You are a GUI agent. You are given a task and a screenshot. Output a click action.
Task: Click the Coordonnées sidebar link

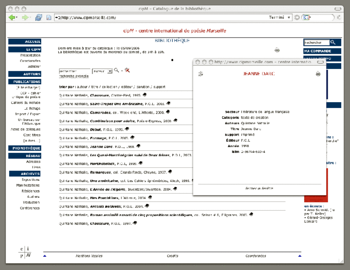pos(30,61)
